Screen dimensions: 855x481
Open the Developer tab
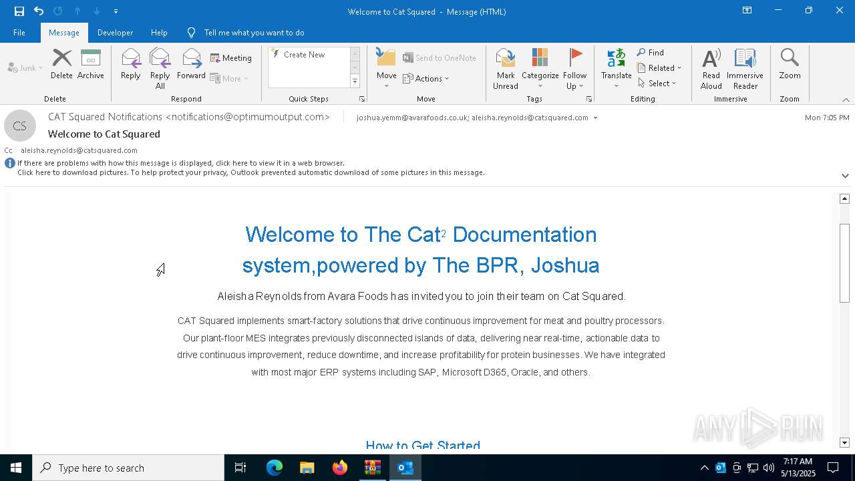115,33
